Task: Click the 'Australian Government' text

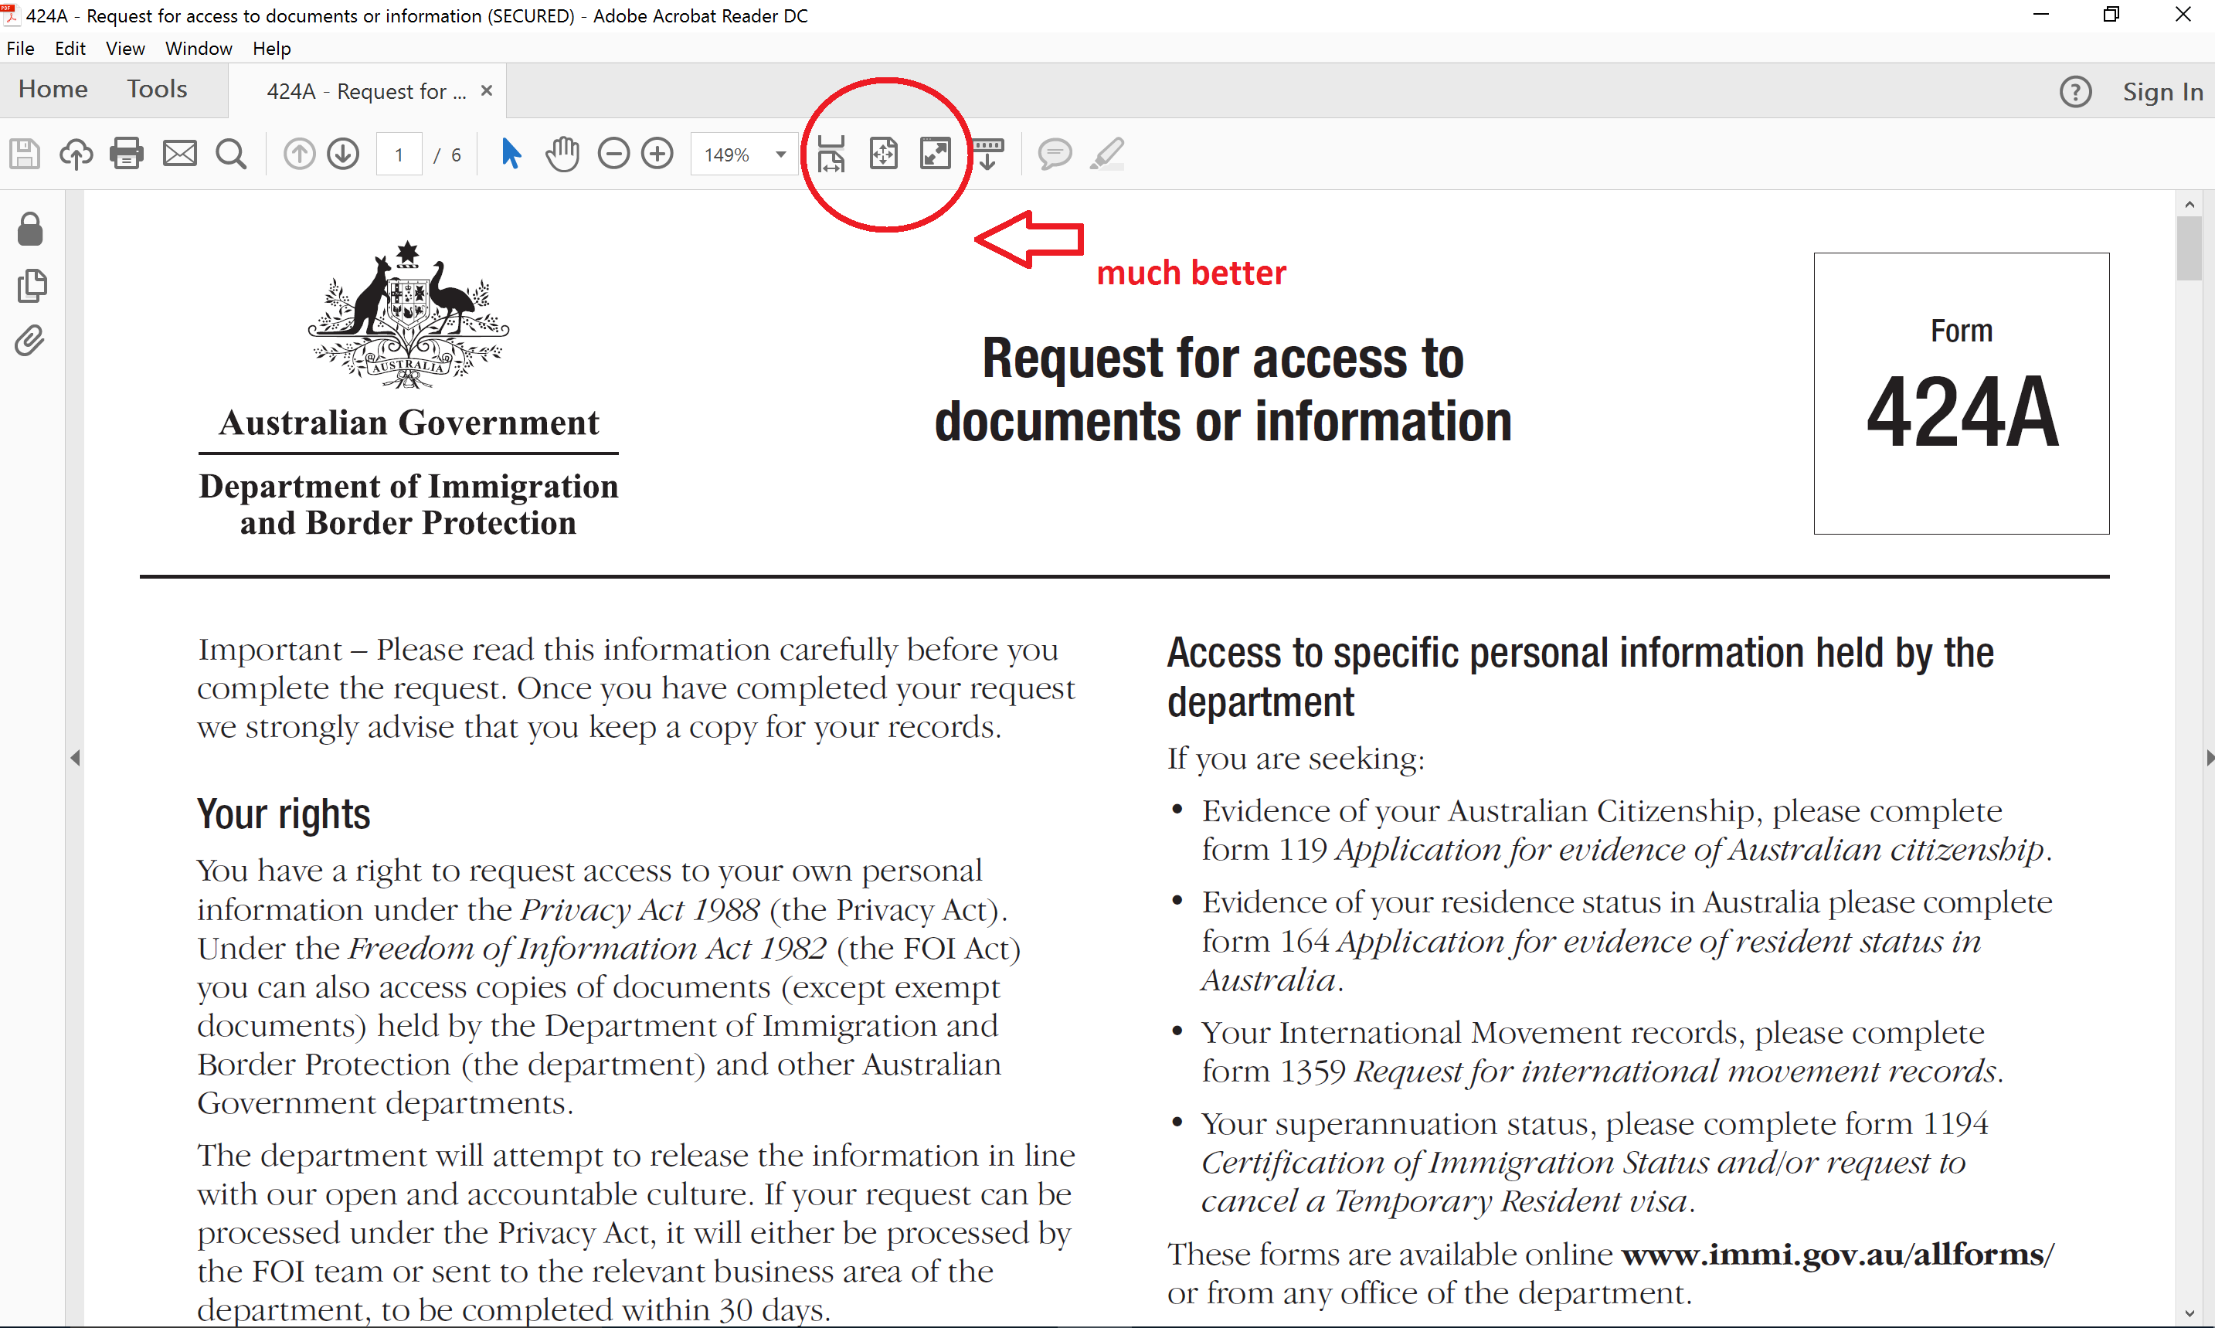Action: pos(409,423)
